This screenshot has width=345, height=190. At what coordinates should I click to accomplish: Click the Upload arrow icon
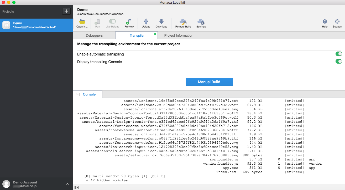pos(146,22)
